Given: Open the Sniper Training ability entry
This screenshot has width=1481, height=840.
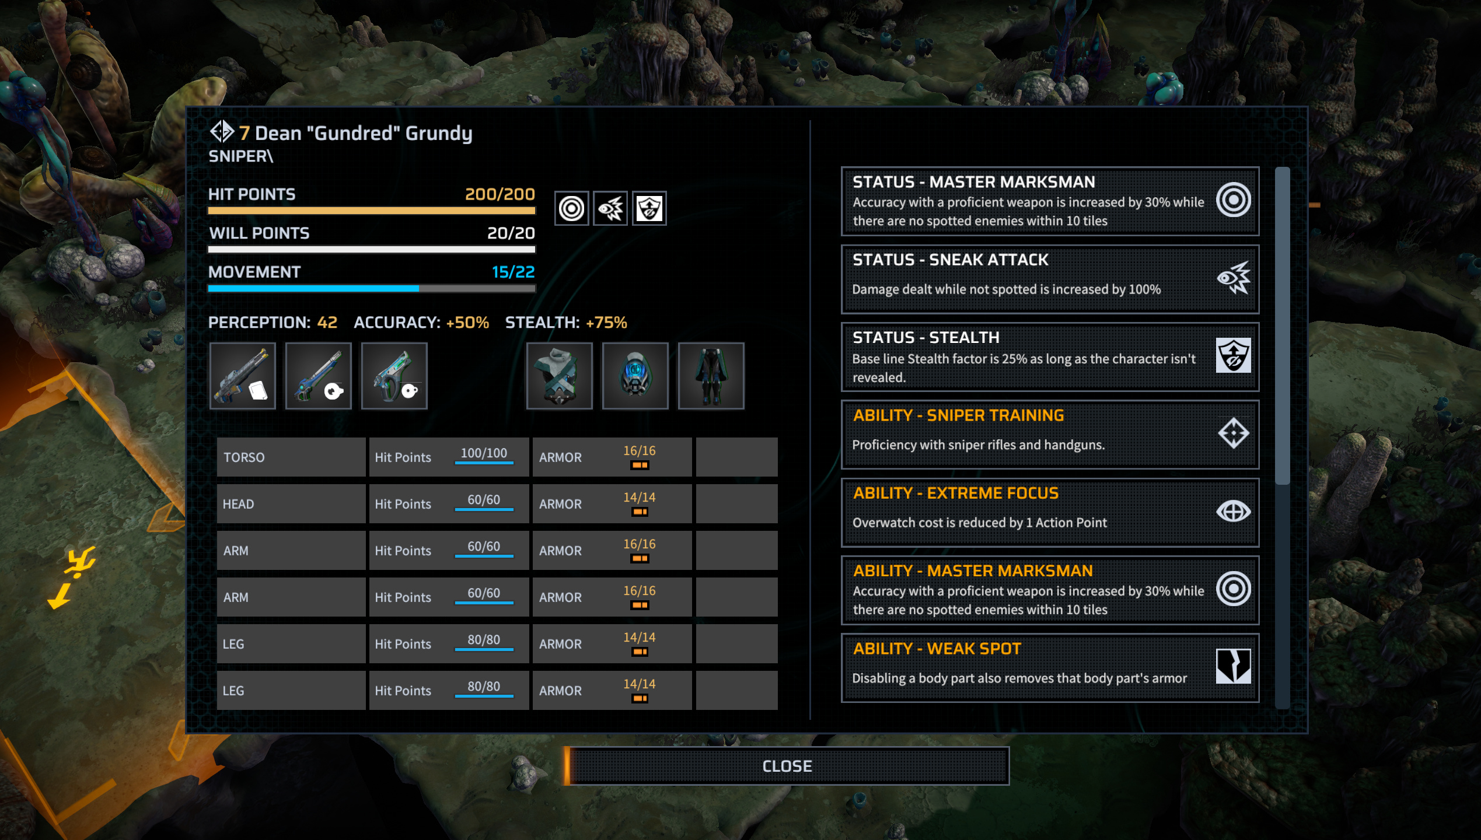Looking at the screenshot, I should (1050, 435).
